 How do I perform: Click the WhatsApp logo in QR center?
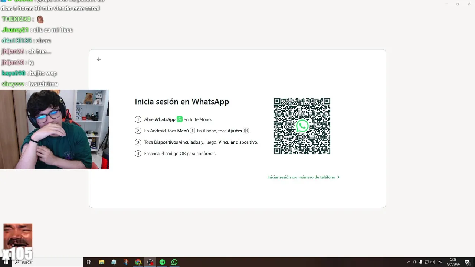[302, 126]
